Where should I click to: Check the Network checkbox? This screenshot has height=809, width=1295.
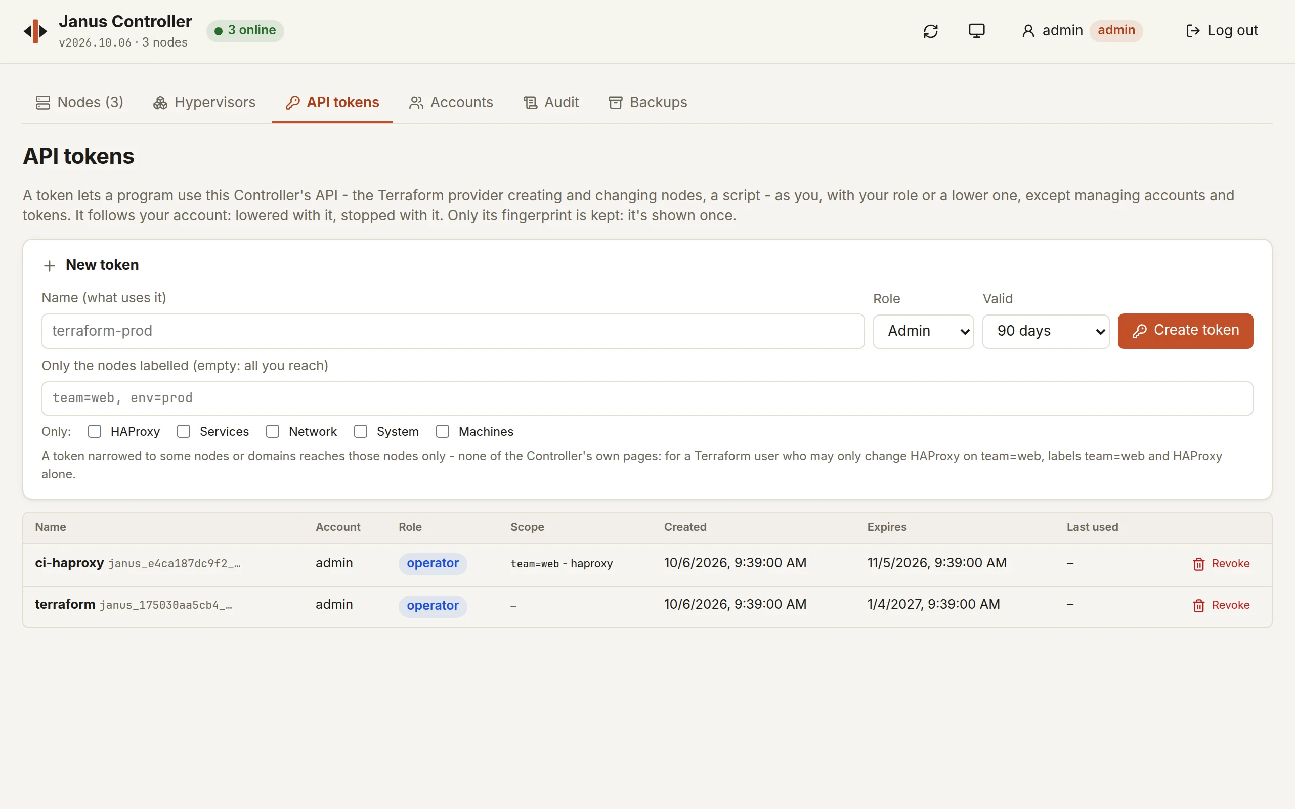pos(272,431)
